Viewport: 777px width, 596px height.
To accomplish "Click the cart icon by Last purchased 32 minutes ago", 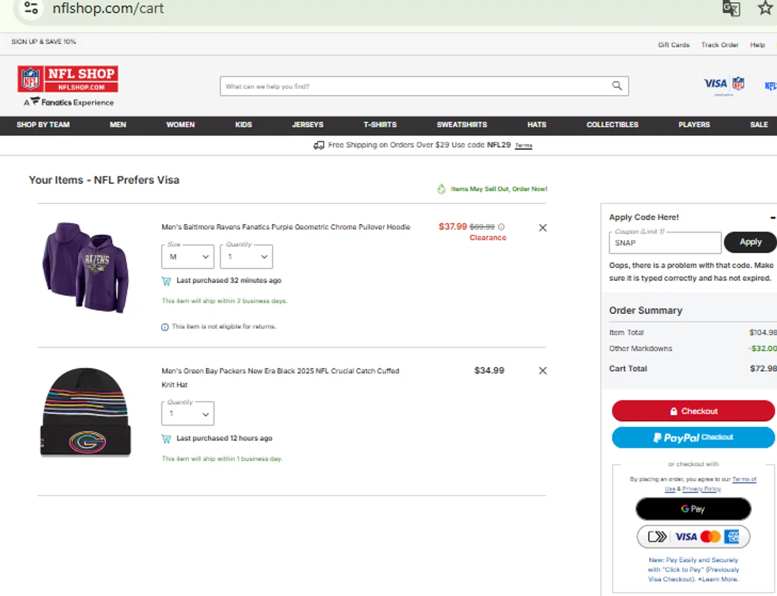I will coord(166,281).
